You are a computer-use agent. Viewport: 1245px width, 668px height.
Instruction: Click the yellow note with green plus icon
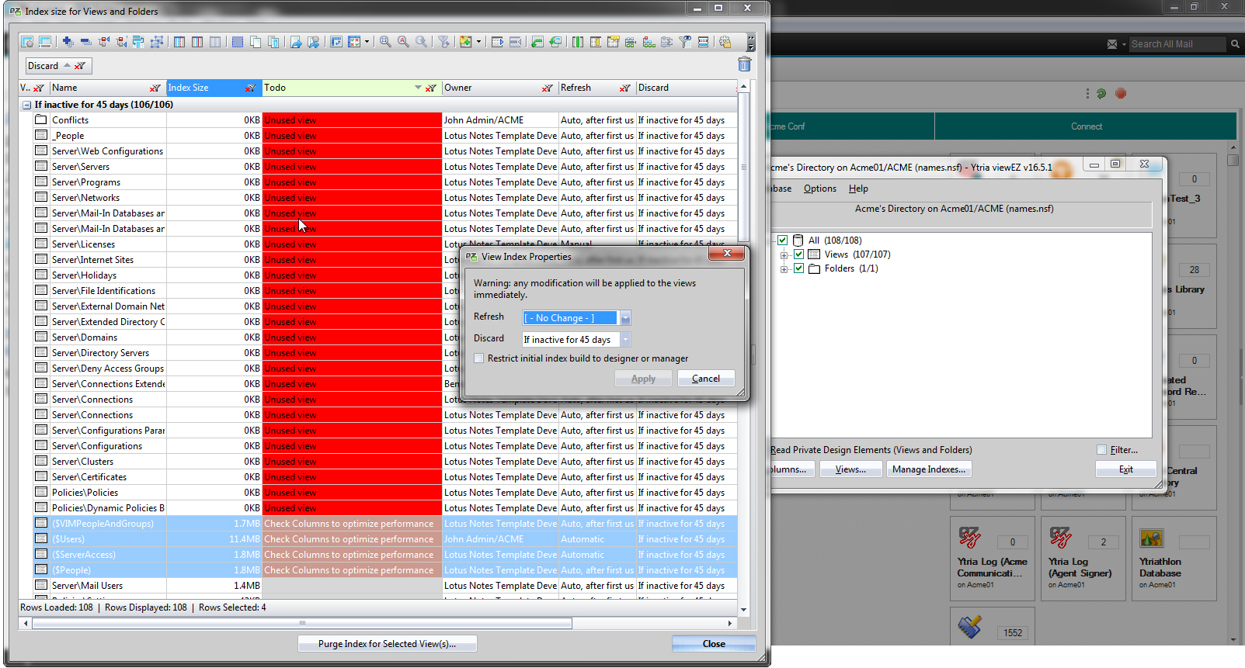(x=465, y=42)
